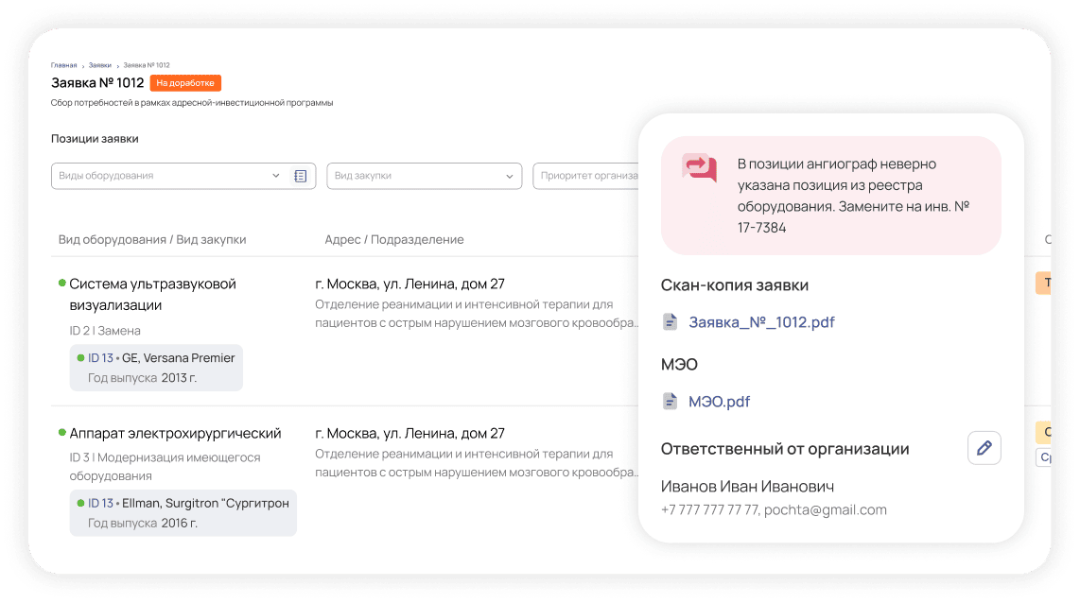Open the Приоритет организации filter

pos(586,176)
